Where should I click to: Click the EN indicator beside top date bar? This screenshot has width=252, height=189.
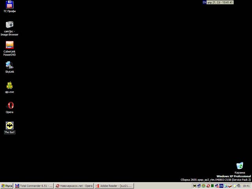pos(204,2)
